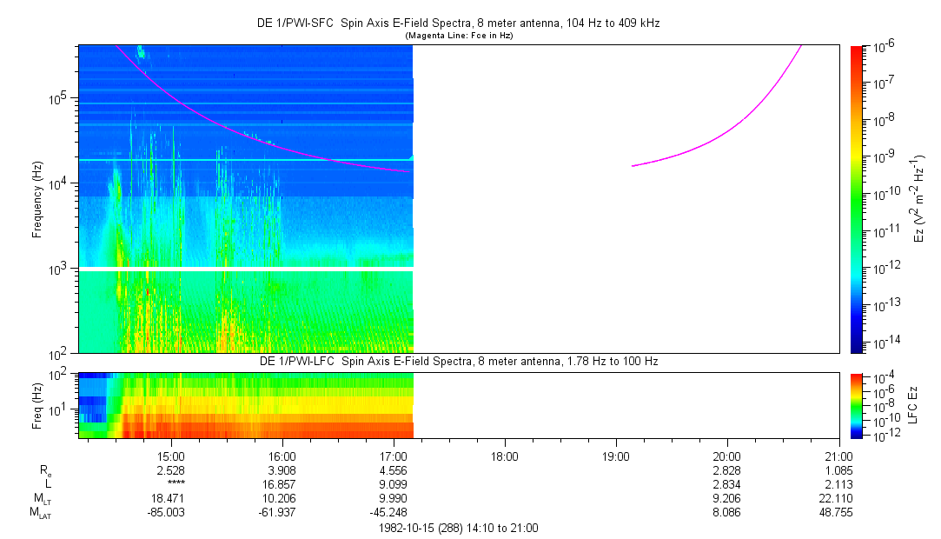Select the 17:00 time tick label
Screen dimensions: 941x539
click(x=394, y=456)
